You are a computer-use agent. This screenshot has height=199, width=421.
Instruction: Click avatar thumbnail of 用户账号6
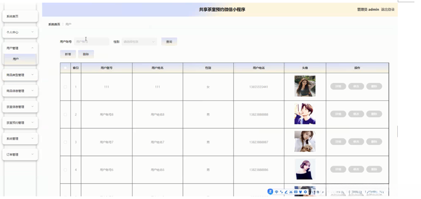click(305, 169)
